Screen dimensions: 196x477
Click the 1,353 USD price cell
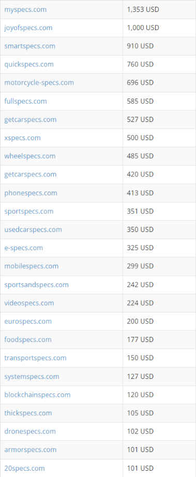tap(159, 10)
